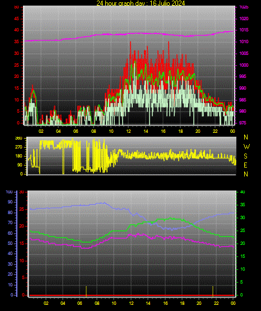Click the magenta pressure line in top graph

[x=129, y=34]
